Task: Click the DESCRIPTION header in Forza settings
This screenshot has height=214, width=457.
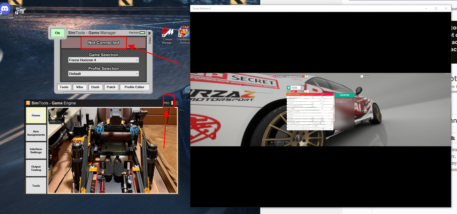Action: (344, 95)
